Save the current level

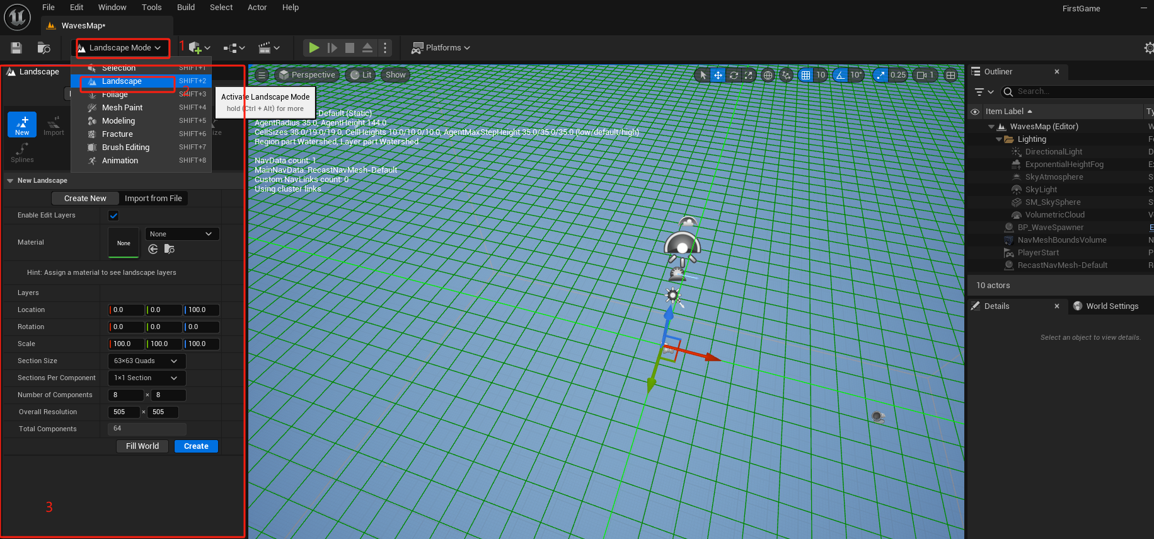coord(17,48)
